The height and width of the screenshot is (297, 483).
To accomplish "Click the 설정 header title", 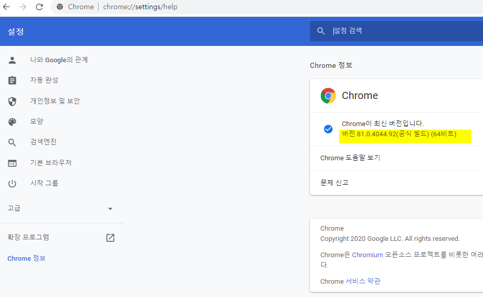I will tap(16, 32).
